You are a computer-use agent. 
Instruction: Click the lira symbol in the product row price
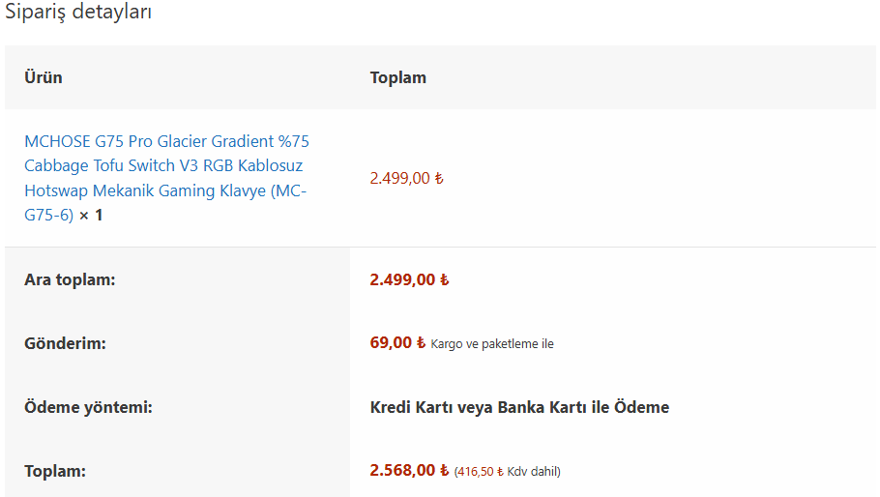point(439,178)
